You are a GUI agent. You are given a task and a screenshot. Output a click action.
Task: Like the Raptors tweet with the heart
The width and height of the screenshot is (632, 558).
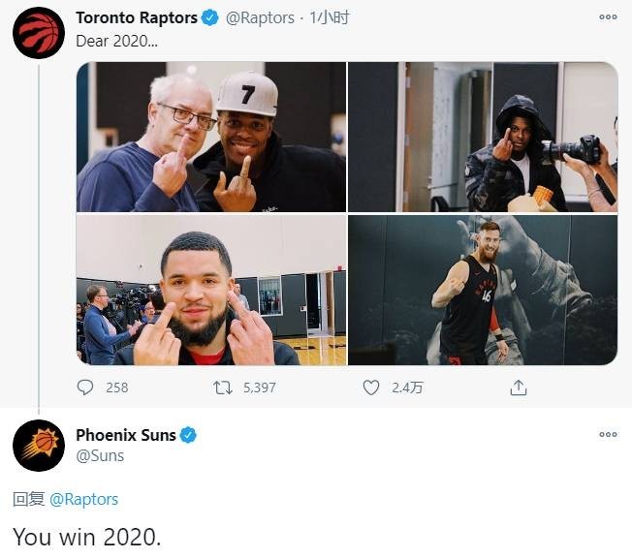click(x=370, y=387)
